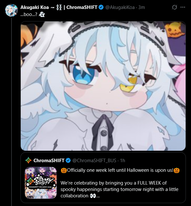The height and width of the screenshot is (206, 191).
Task: Open quoted post about Halloween week
Action: point(103,178)
